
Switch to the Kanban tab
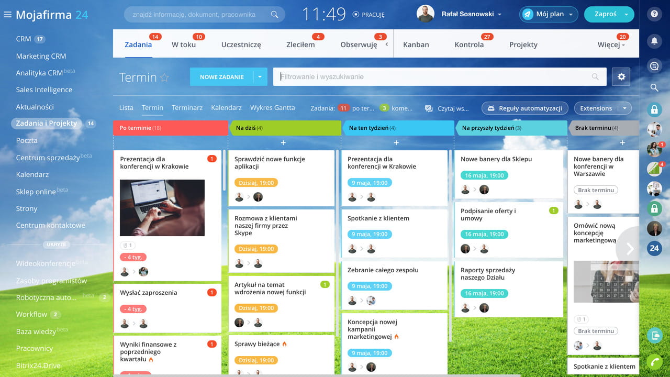pos(416,45)
